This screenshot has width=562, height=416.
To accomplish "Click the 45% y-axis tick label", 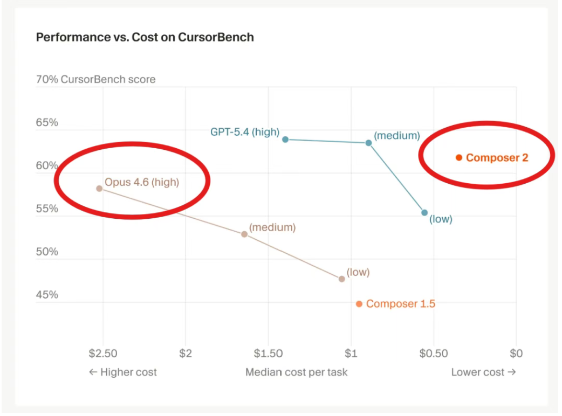I will click(47, 295).
